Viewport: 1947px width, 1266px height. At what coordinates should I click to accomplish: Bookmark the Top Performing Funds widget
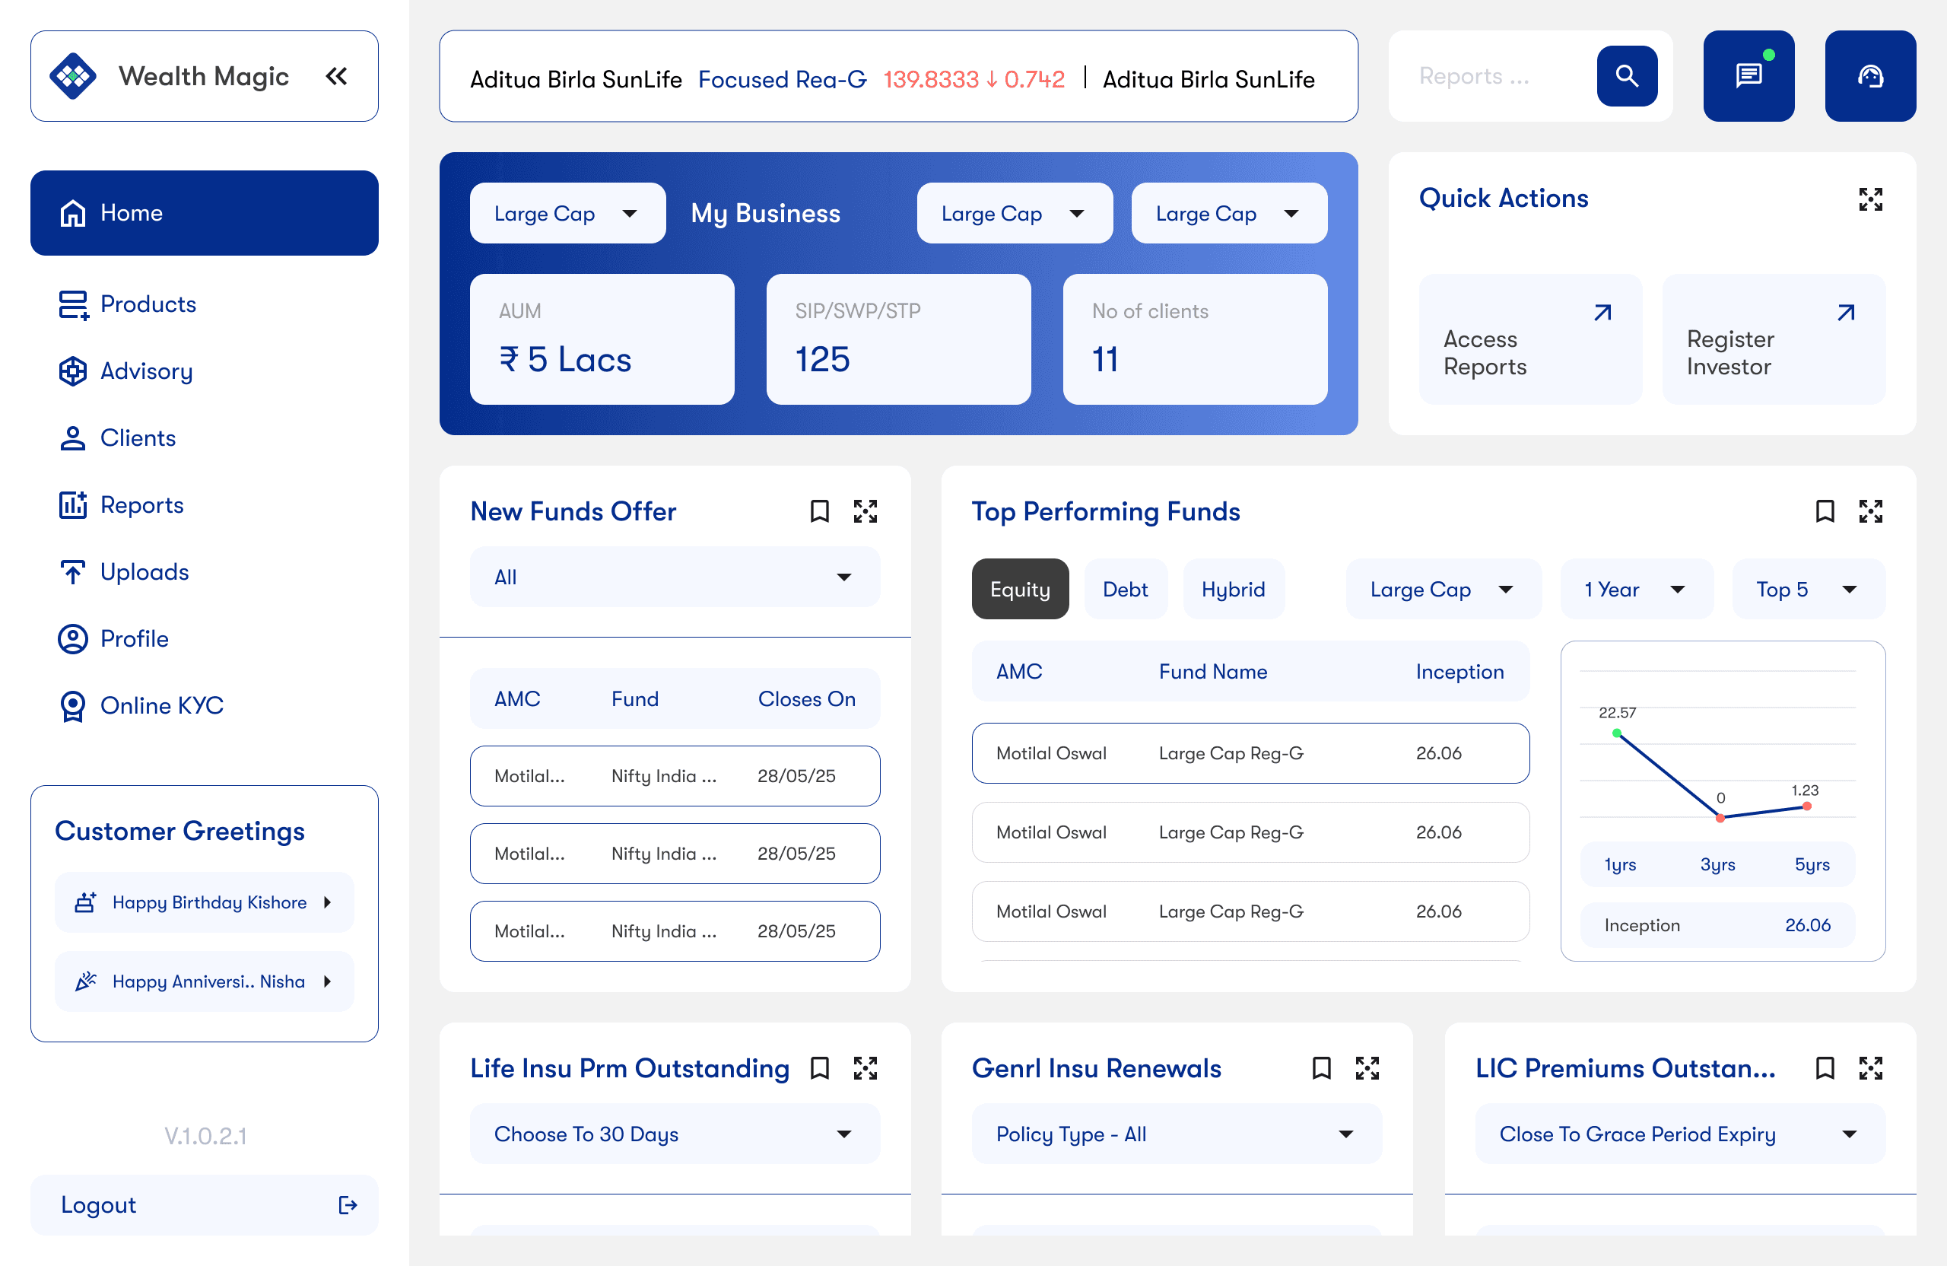[x=1825, y=511]
